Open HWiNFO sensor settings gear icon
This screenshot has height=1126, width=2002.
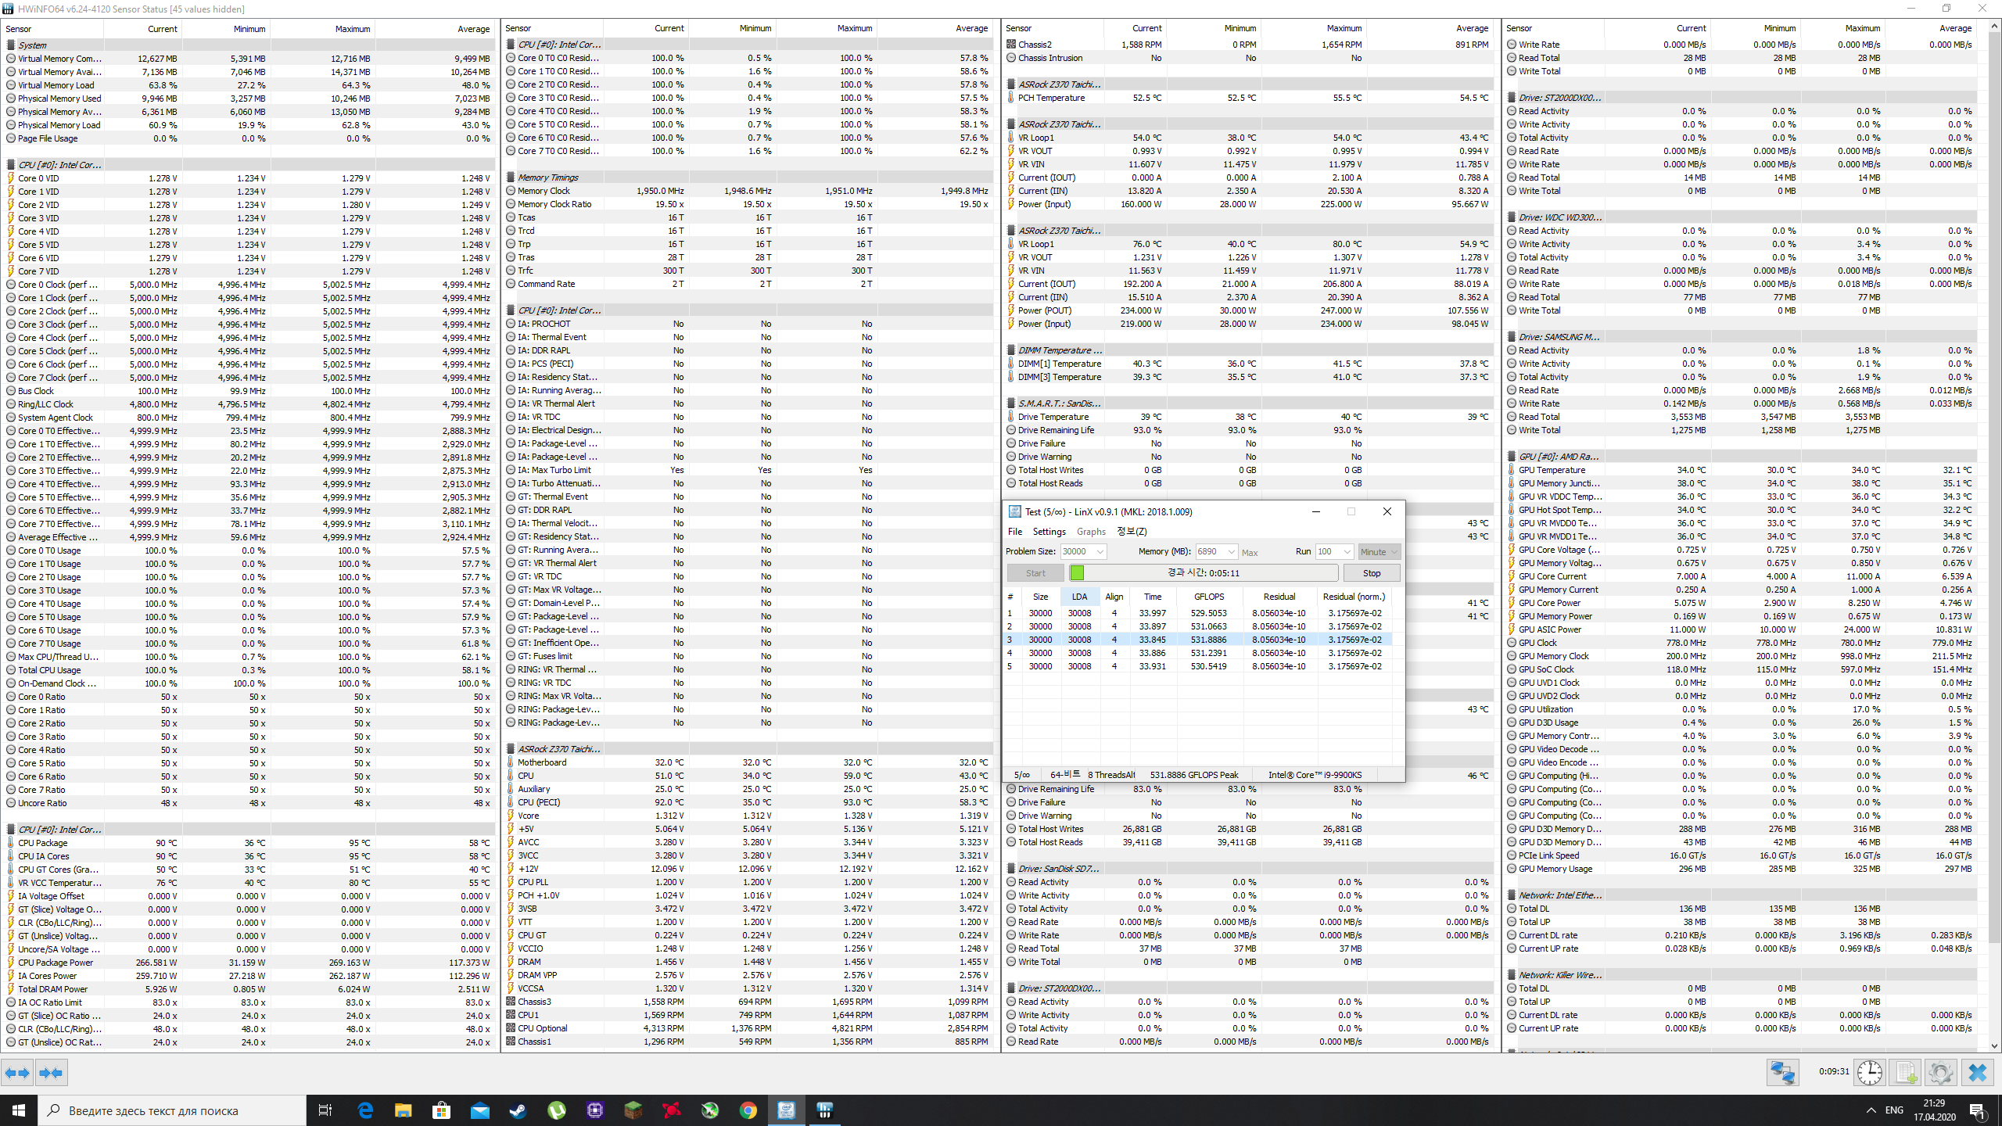point(1940,1073)
